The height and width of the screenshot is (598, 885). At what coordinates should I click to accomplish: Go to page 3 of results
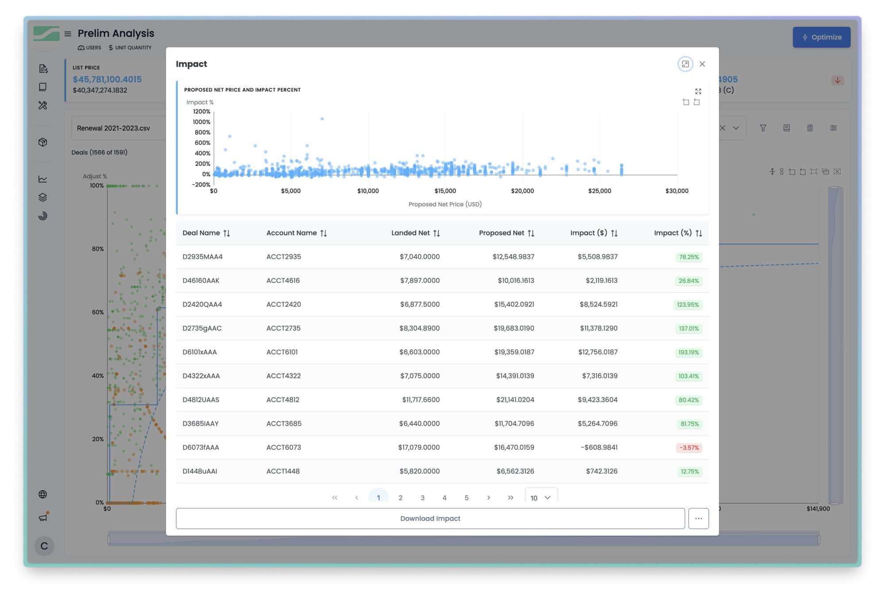[x=423, y=498]
